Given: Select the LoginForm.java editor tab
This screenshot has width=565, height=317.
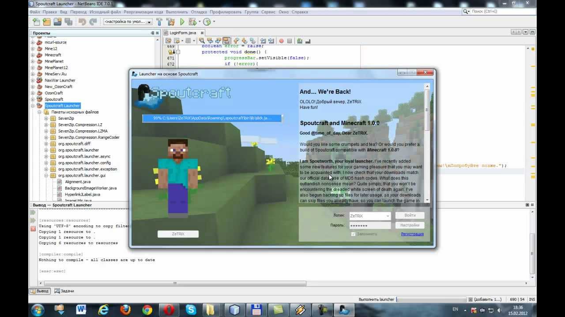Looking at the screenshot, I should click(x=183, y=33).
